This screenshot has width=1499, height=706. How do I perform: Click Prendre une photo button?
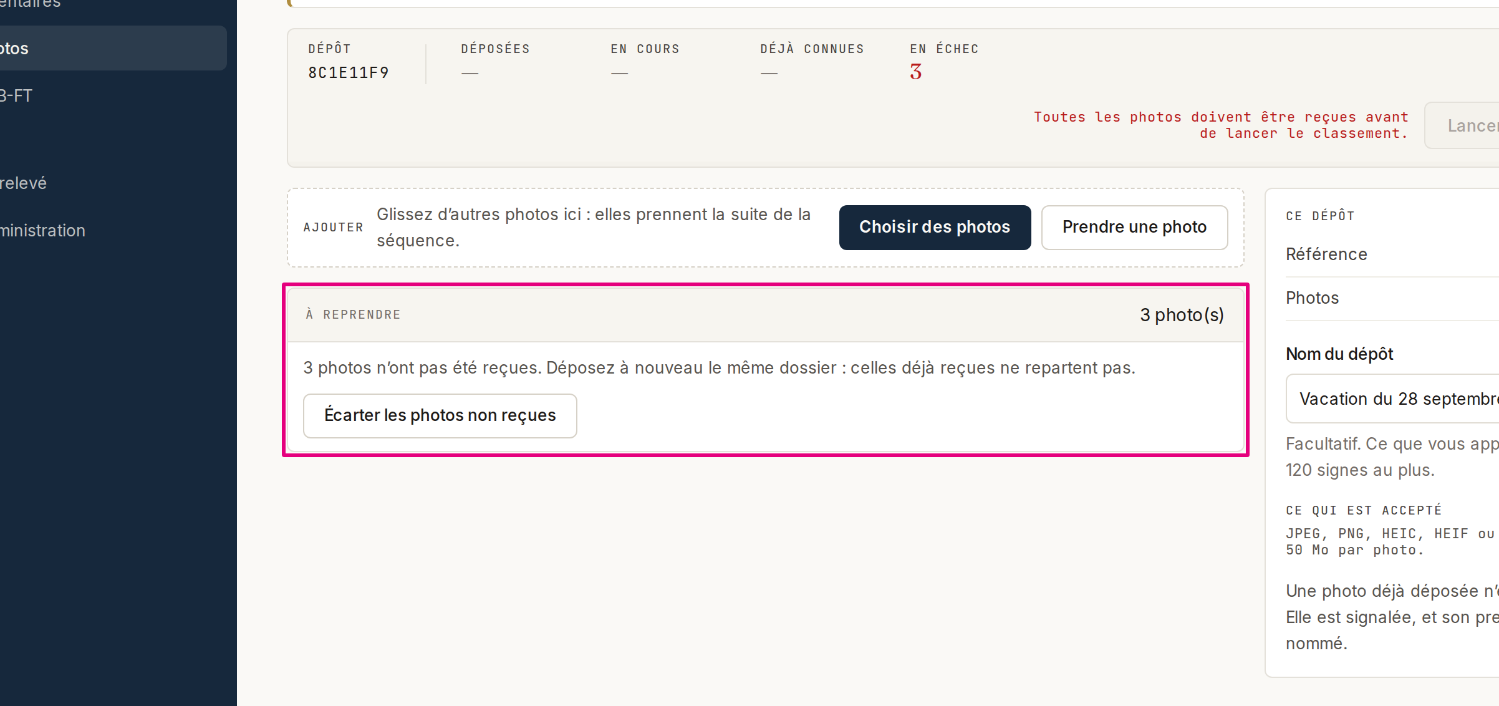(1134, 227)
